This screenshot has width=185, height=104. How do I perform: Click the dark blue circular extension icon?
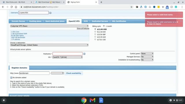(154, 7)
